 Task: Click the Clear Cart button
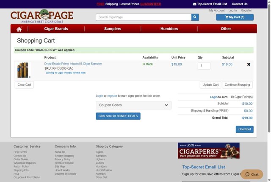(x=24, y=85)
